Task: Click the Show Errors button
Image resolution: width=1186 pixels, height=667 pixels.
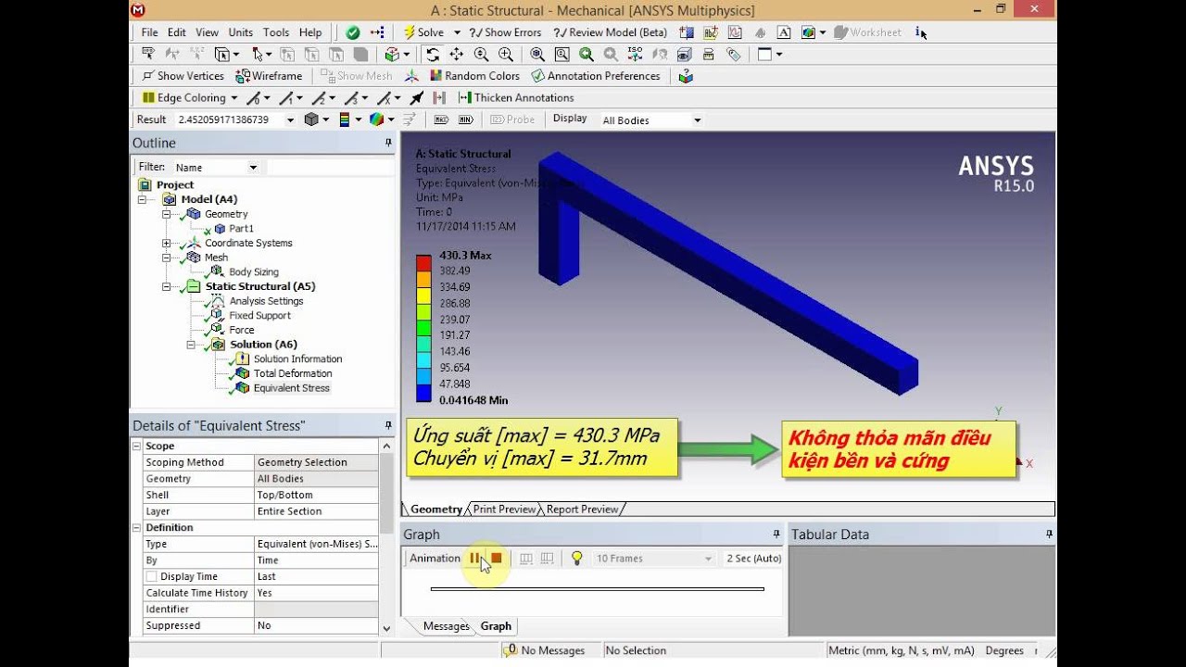Action: click(x=505, y=32)
